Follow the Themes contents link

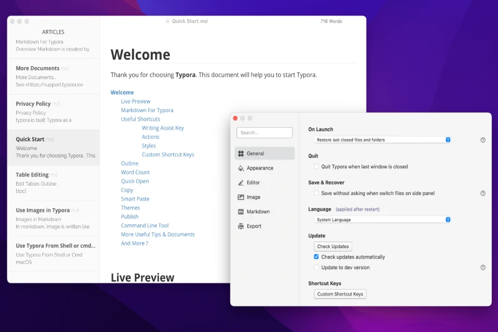pyautogui.click(x=130, y=208)
